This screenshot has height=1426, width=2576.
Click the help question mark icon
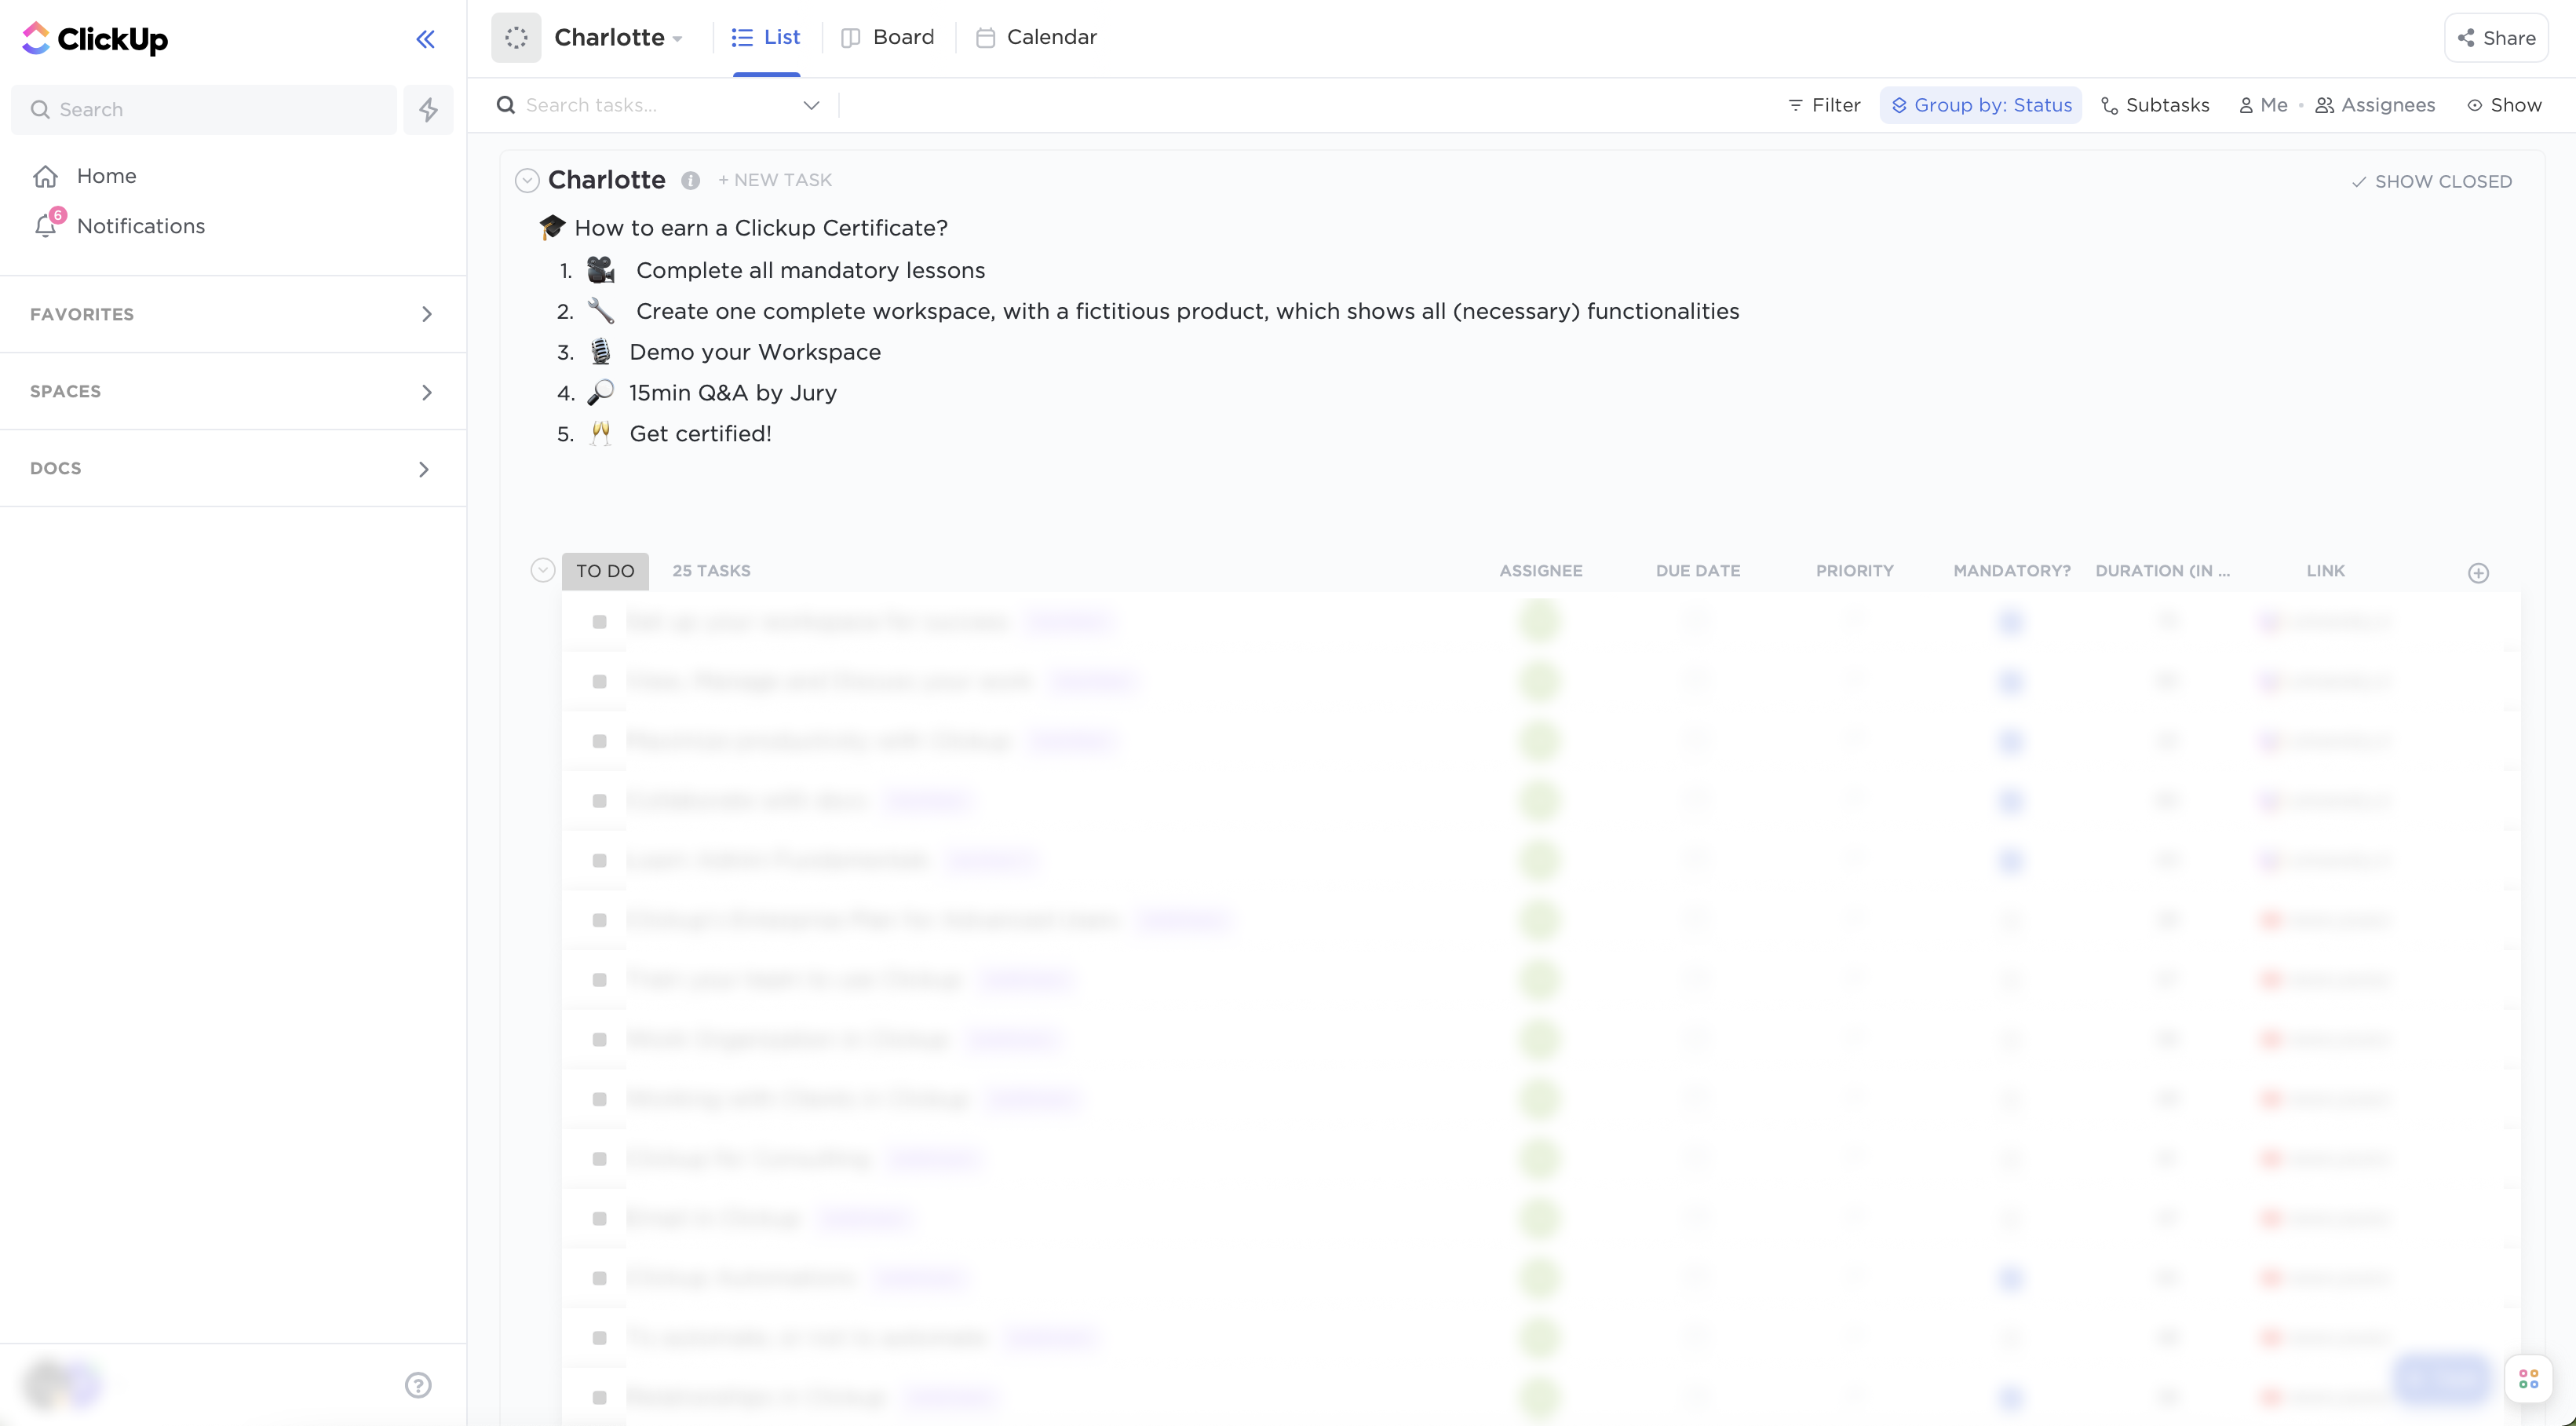[418, 1384]
